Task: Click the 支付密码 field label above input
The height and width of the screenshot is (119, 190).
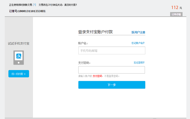Action: coord(84,63)
